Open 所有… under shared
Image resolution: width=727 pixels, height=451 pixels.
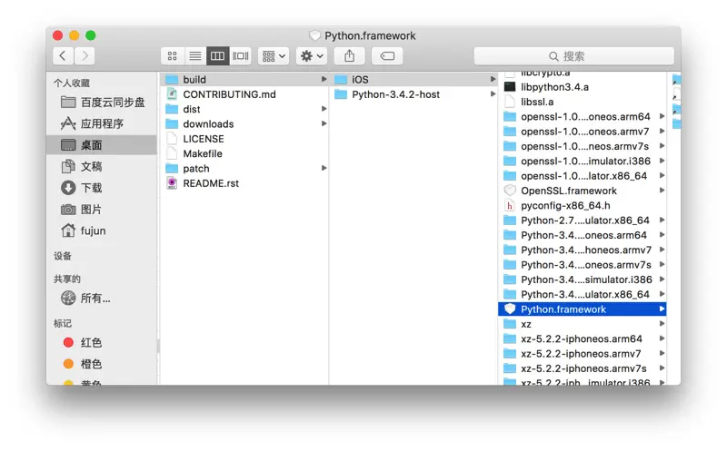click(x=103, y=299)
